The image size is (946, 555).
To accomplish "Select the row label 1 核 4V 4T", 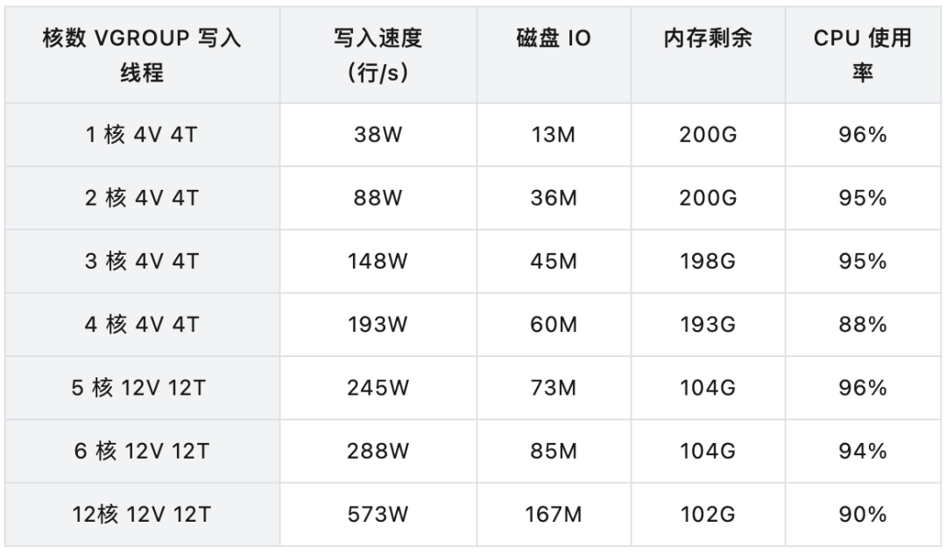I will click(142, 135).
